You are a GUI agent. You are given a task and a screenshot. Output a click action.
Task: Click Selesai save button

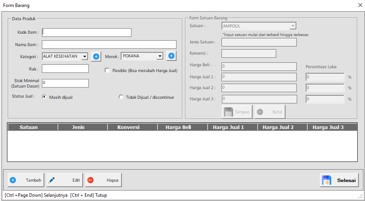[x=339, y=180]
